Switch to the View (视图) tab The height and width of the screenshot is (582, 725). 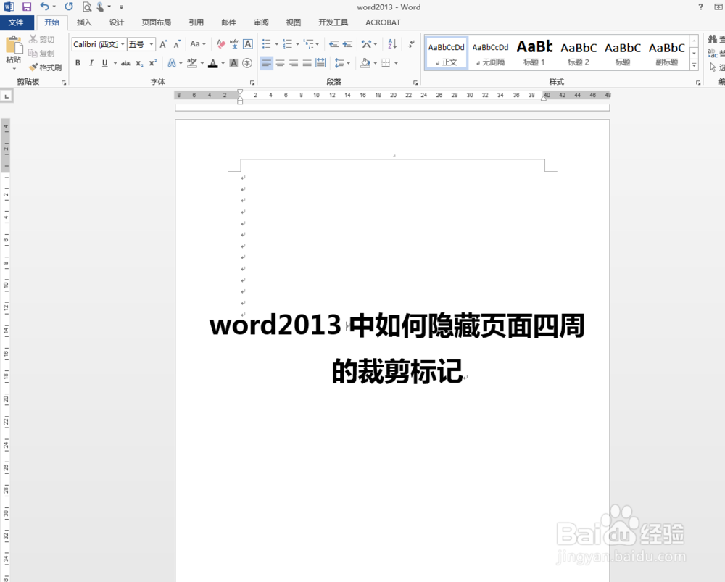click(x=294, y=22)
